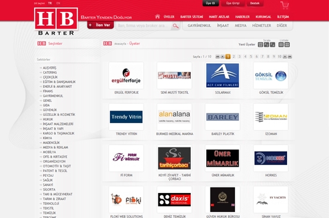The width and height of the screenshot is (329, 218).
Task: Go to home via house icon
Action: 157,16
